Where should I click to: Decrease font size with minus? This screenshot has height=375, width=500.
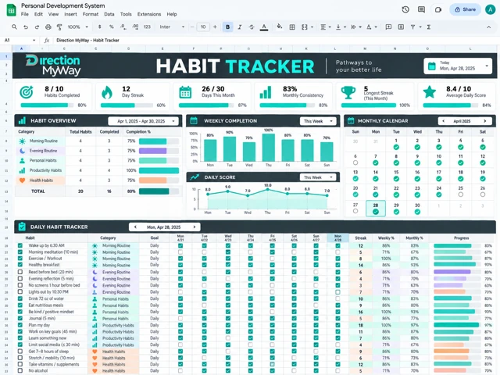click(192, 27)
